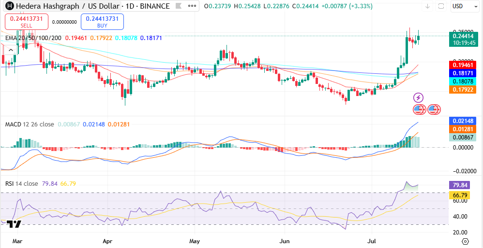The image size is (483, 248).
Task: Click the rounded square fullscreen icon
Action: 441,6
